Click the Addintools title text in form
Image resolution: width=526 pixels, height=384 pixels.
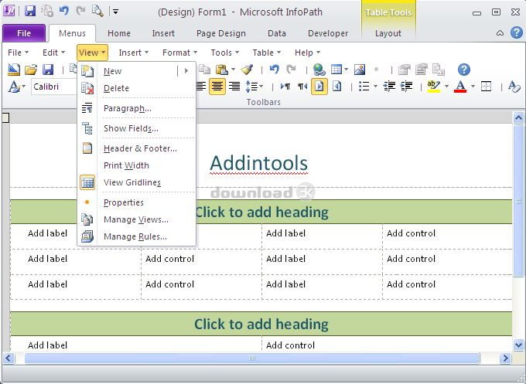(258, 164)
